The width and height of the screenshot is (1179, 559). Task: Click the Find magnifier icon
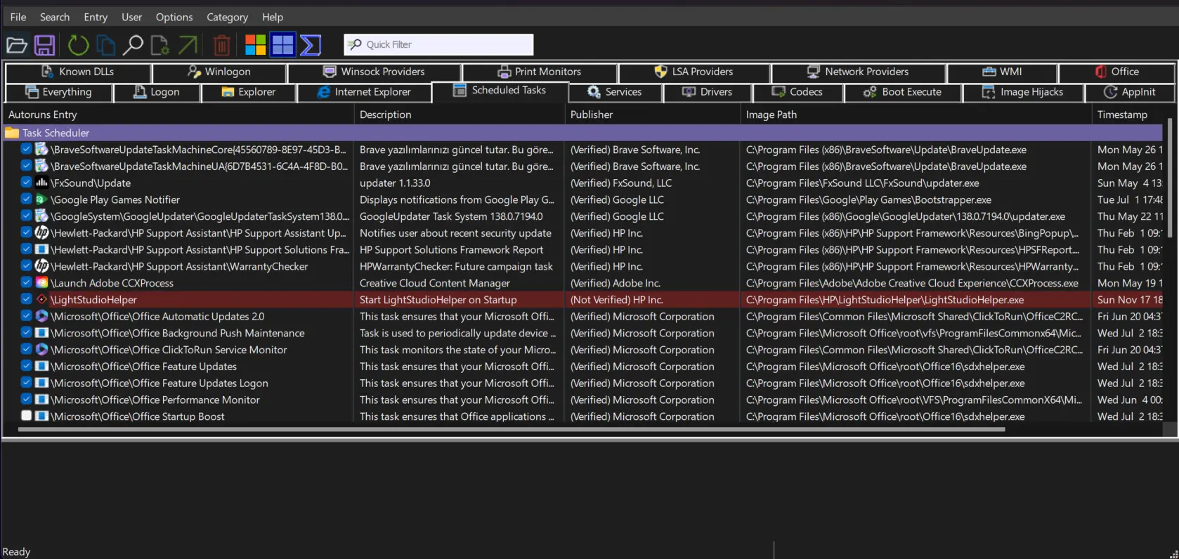(x=132, y=46)
